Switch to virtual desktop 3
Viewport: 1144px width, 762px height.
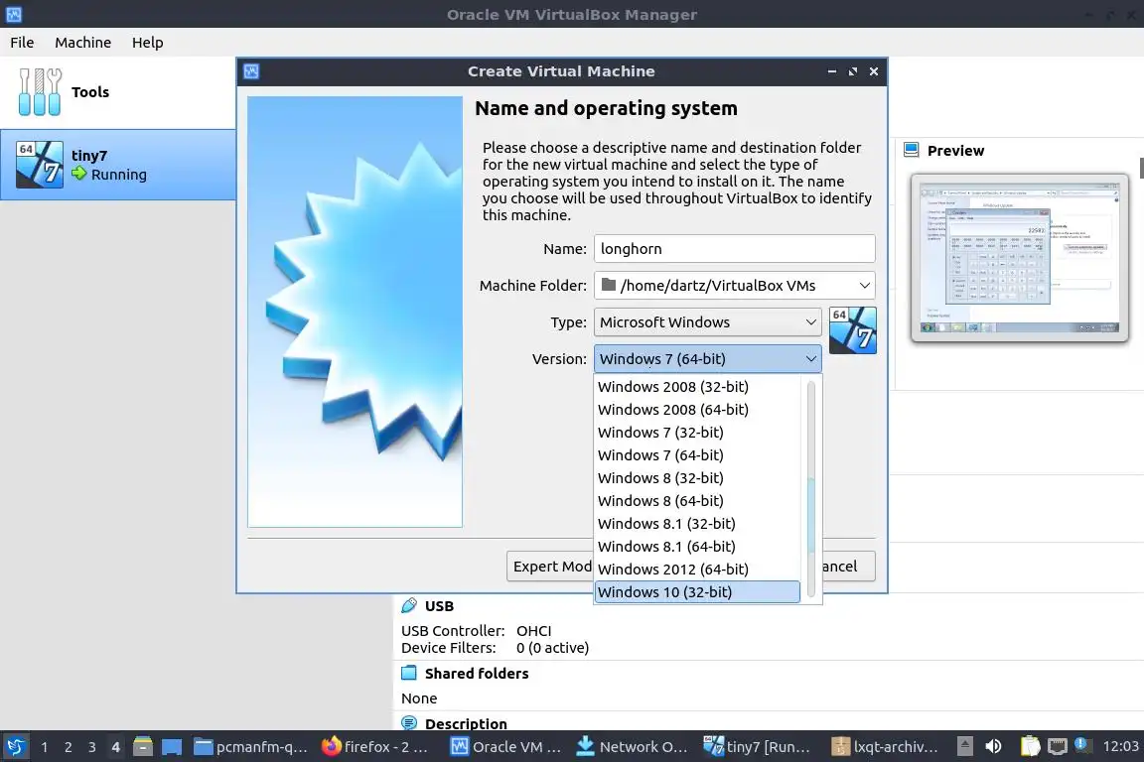tap(92, 747)
